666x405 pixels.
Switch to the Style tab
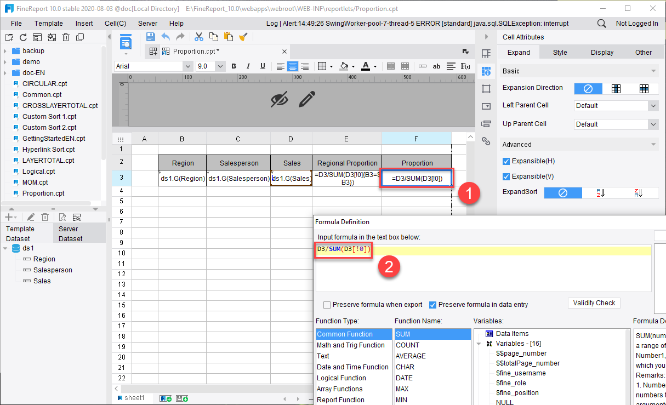[560, 53]
